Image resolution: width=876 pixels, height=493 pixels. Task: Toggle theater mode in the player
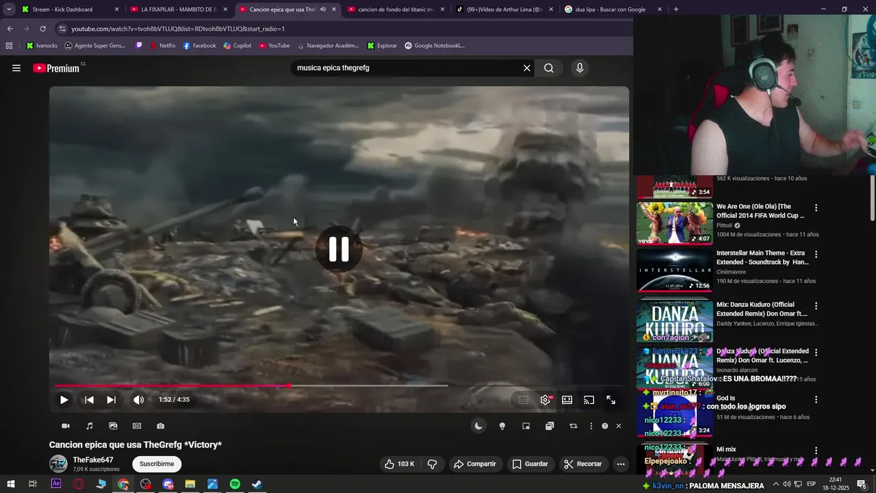567,400
